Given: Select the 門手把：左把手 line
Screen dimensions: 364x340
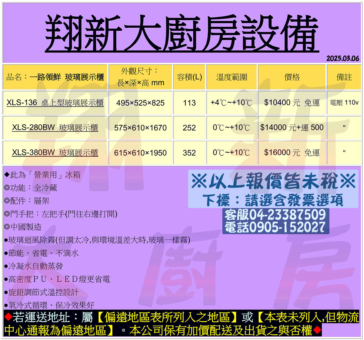Looking at the screenshot, I should point(61,214).
